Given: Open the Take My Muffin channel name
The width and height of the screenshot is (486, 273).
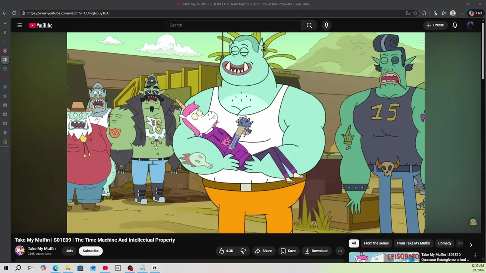Looking at the screenshot, I should point(42,249).
